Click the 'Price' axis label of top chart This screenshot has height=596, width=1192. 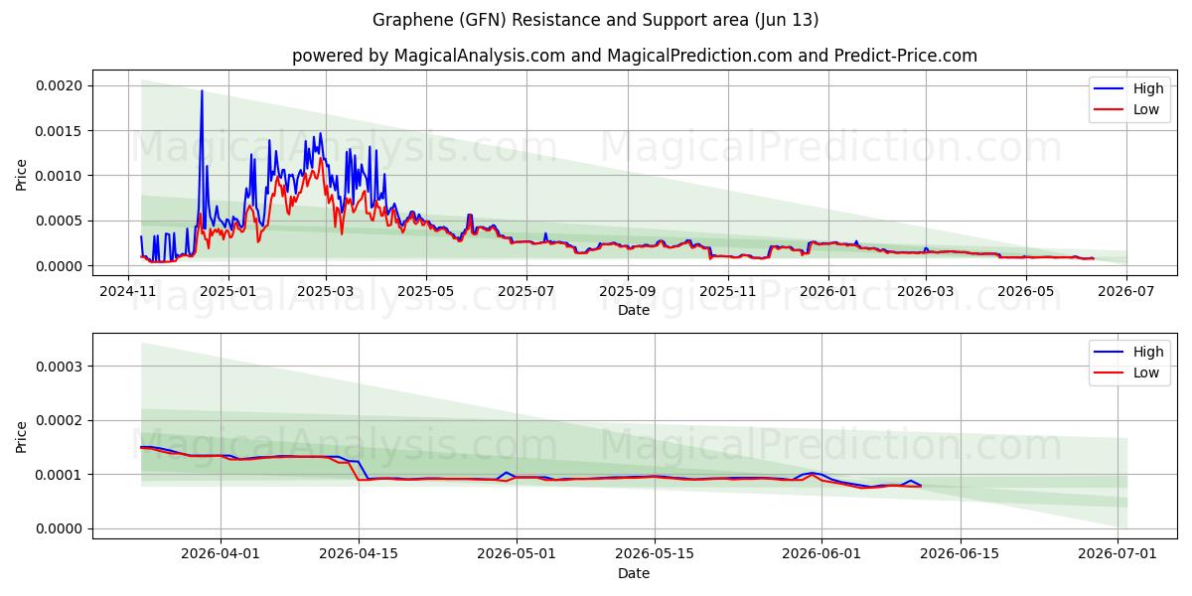pyautogui.click(x=22, y=175)
